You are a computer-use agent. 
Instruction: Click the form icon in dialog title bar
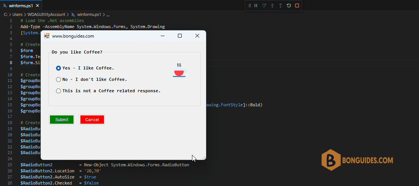(47, 36)
